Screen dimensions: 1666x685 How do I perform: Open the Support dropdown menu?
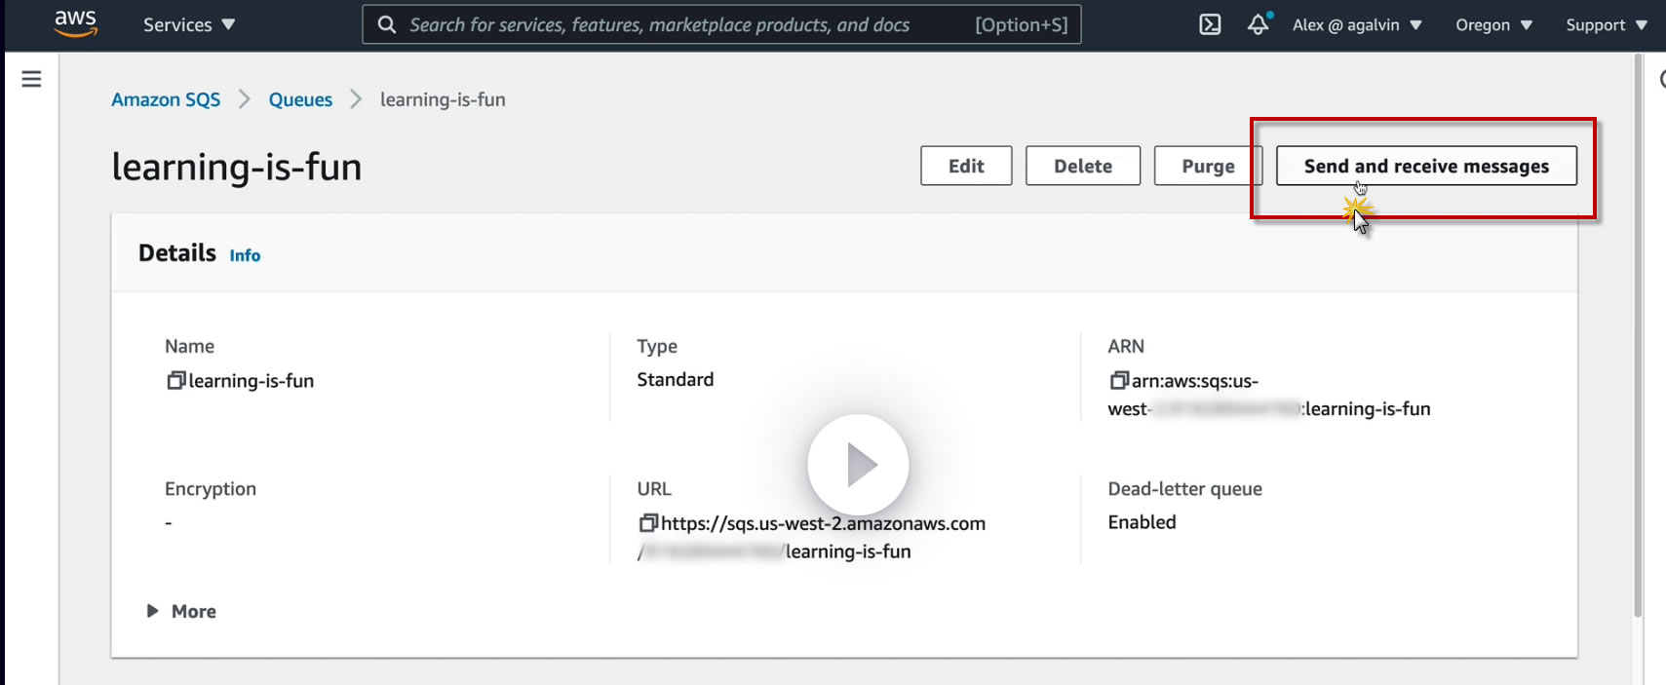(x=1606, y=24)
